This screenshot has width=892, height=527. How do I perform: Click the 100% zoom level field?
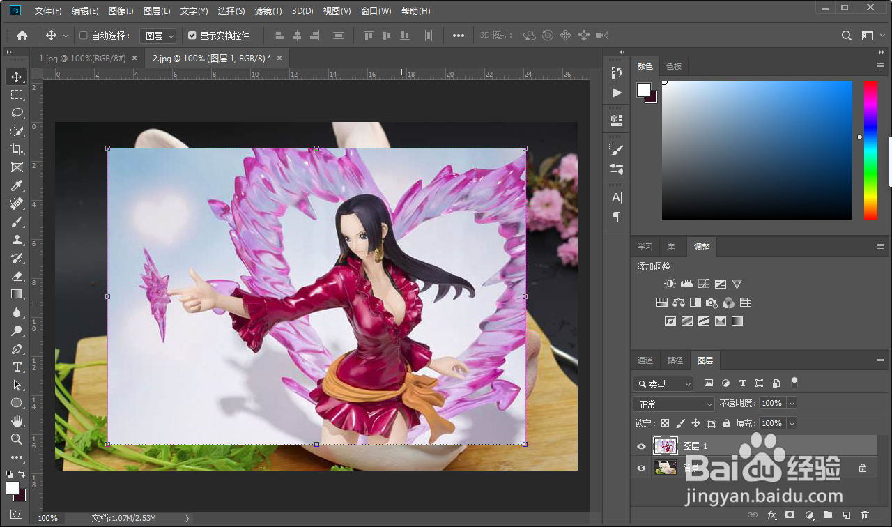(x=48, y=518)
